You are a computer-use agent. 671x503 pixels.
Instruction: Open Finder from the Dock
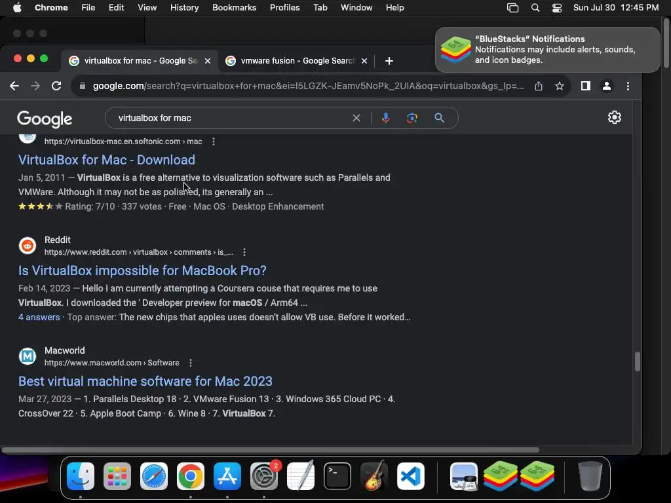click(x=81, y=476)
